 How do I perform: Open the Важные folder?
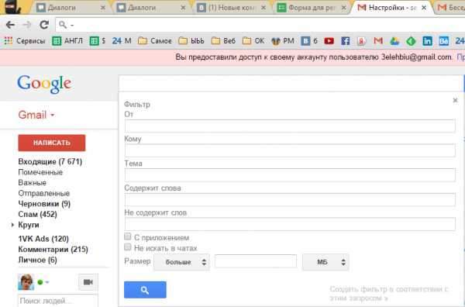tap(32, 183)
